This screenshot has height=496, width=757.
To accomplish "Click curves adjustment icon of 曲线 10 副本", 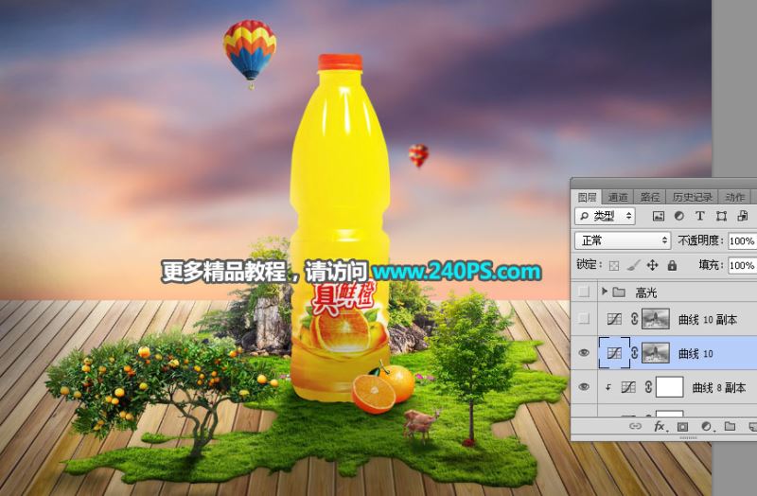I will coord(614,319).
